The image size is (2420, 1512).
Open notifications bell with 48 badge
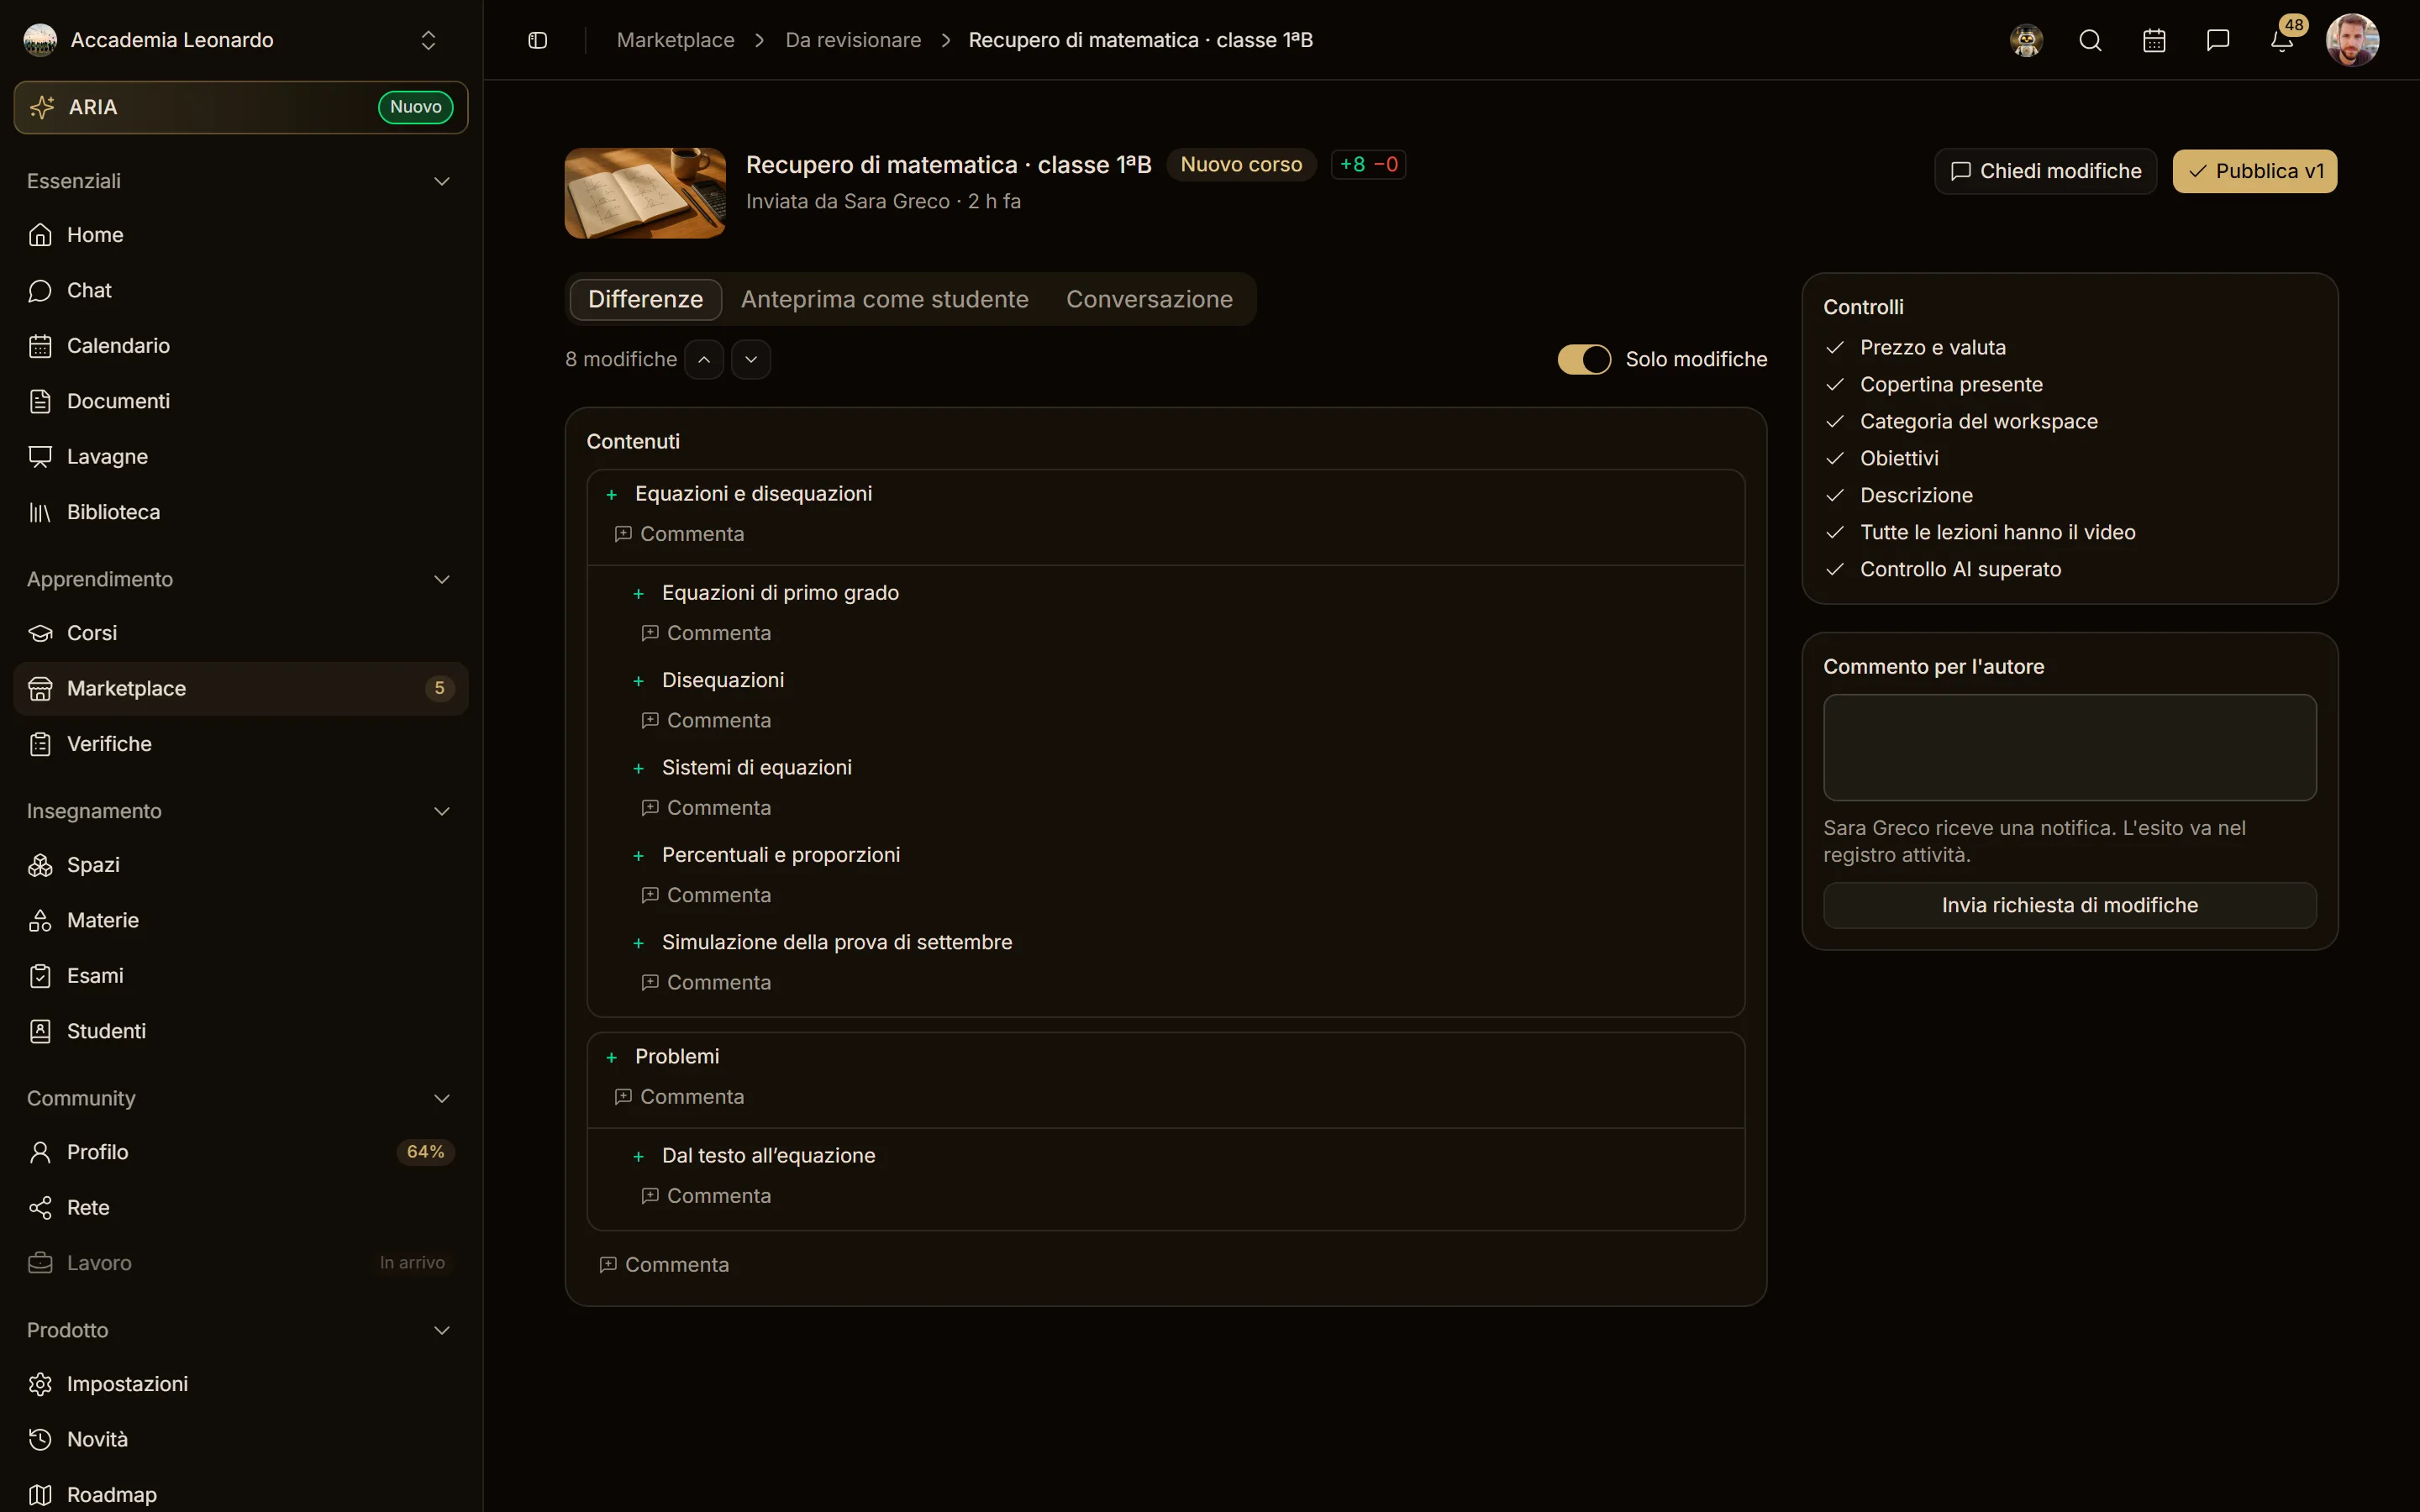click(2283, 40)
